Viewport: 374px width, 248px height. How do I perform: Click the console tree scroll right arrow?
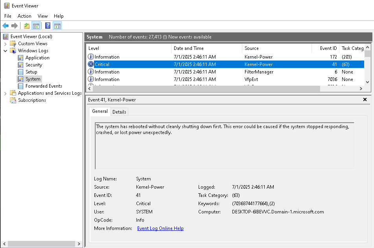pos(79,244)
